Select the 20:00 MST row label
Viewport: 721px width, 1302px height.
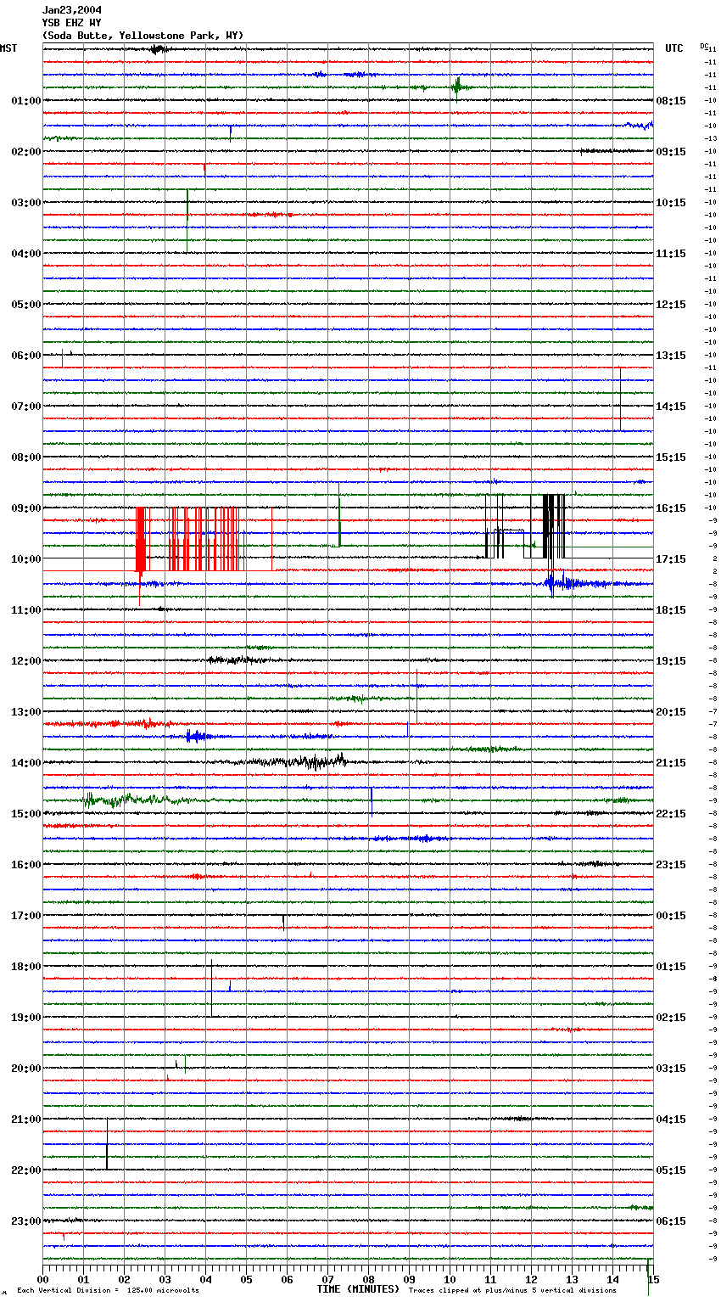25,1069
